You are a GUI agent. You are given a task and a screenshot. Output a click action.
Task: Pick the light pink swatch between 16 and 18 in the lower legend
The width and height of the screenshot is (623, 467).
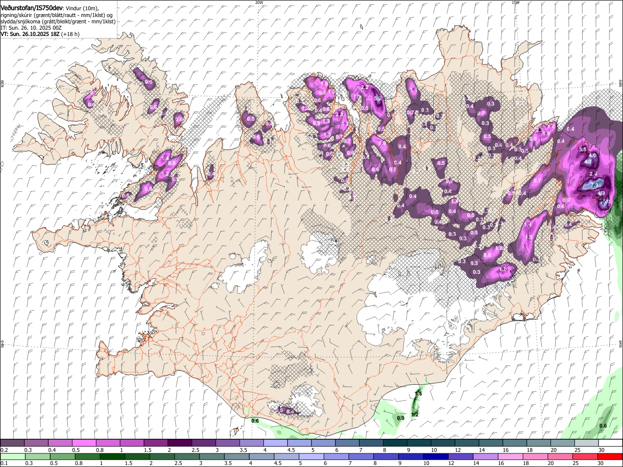coord(511,456)
